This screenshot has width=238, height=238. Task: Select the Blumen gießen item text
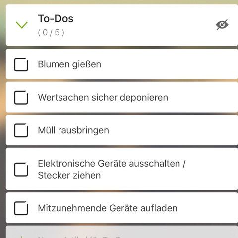pos(69,64)
